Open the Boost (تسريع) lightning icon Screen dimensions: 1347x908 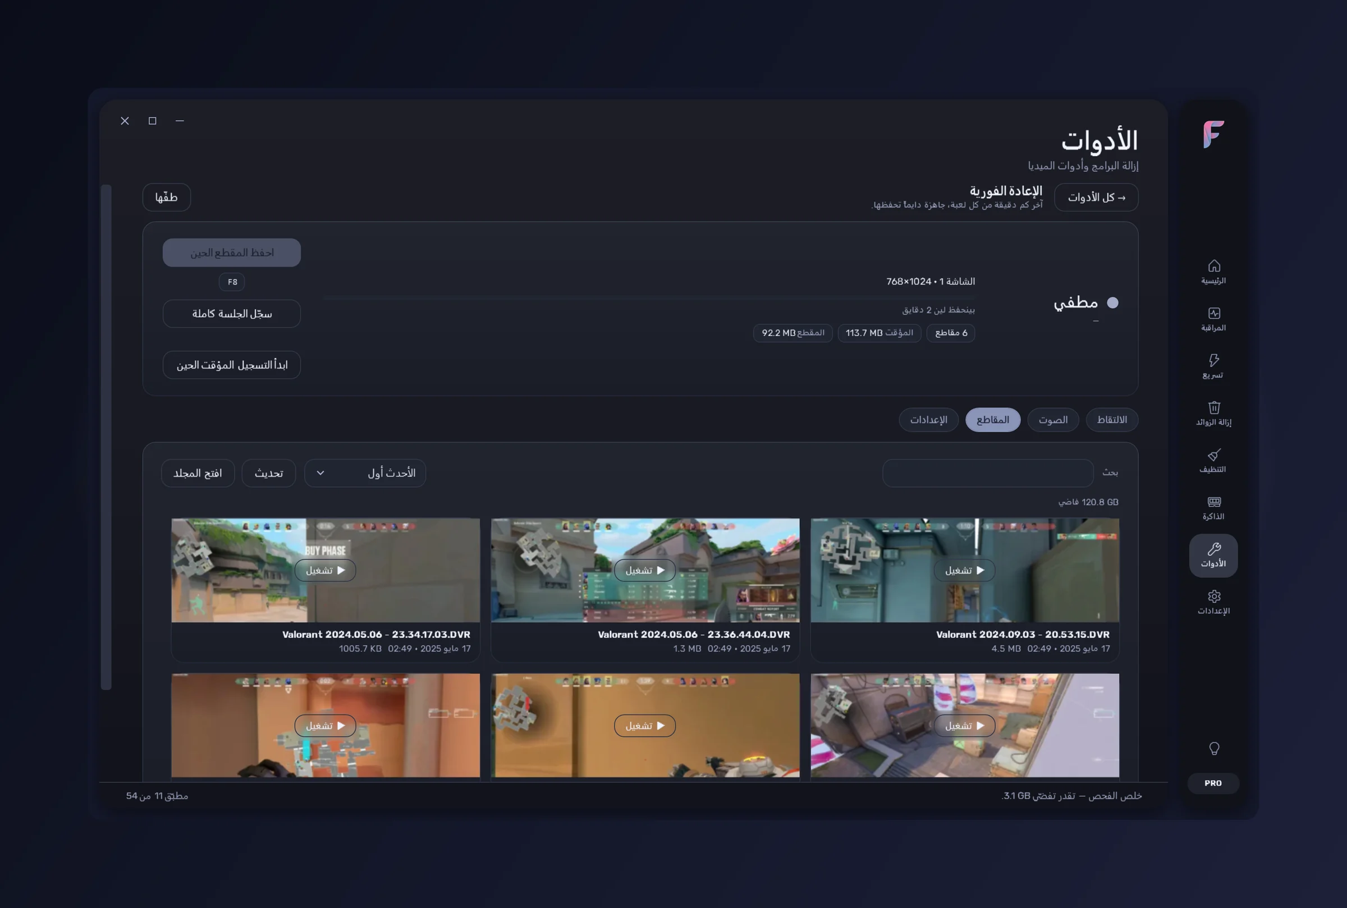click(1213, 366)
